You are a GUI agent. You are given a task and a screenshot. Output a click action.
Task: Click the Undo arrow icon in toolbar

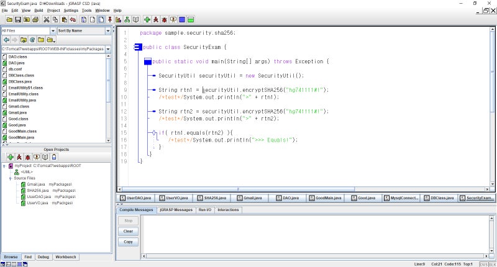(x=73, y=19)
